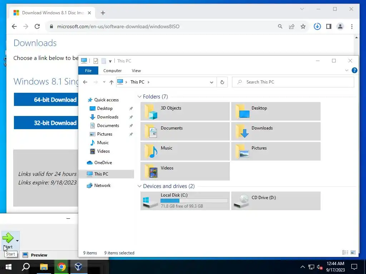Screen dimensions: 366x274
Task: Collapse the Devices and drives group
Action: pos(139,186)
